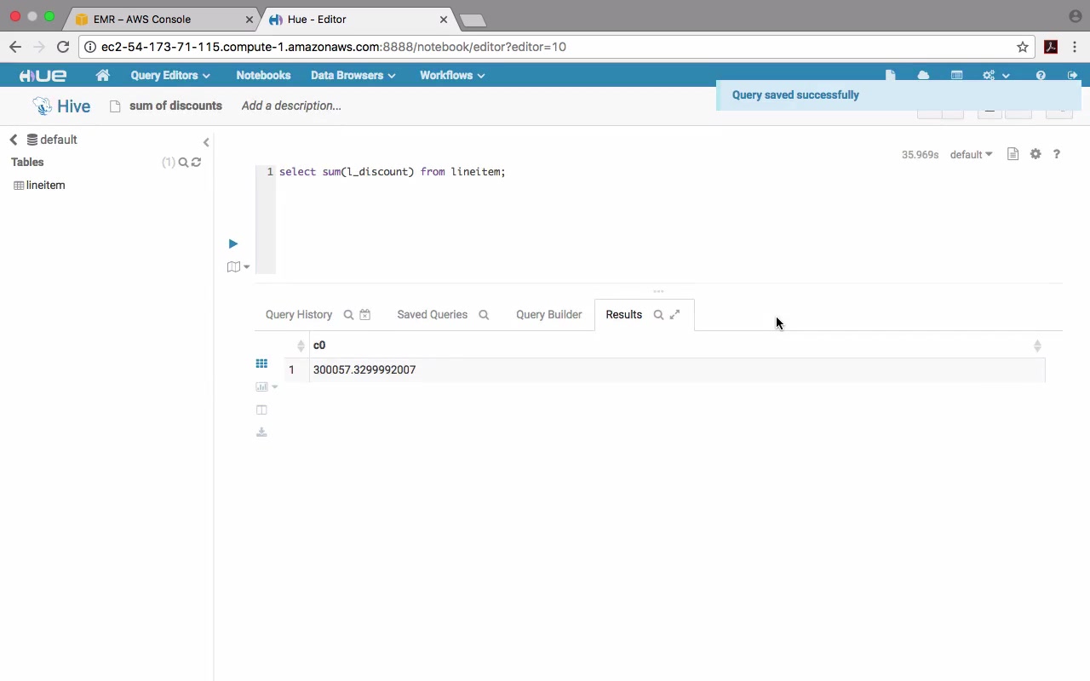The height and width of the screenshot is (681, 1090).
Task: Click the Adobe Acrobat extension icon
Action: click(x=1051, y=47)
